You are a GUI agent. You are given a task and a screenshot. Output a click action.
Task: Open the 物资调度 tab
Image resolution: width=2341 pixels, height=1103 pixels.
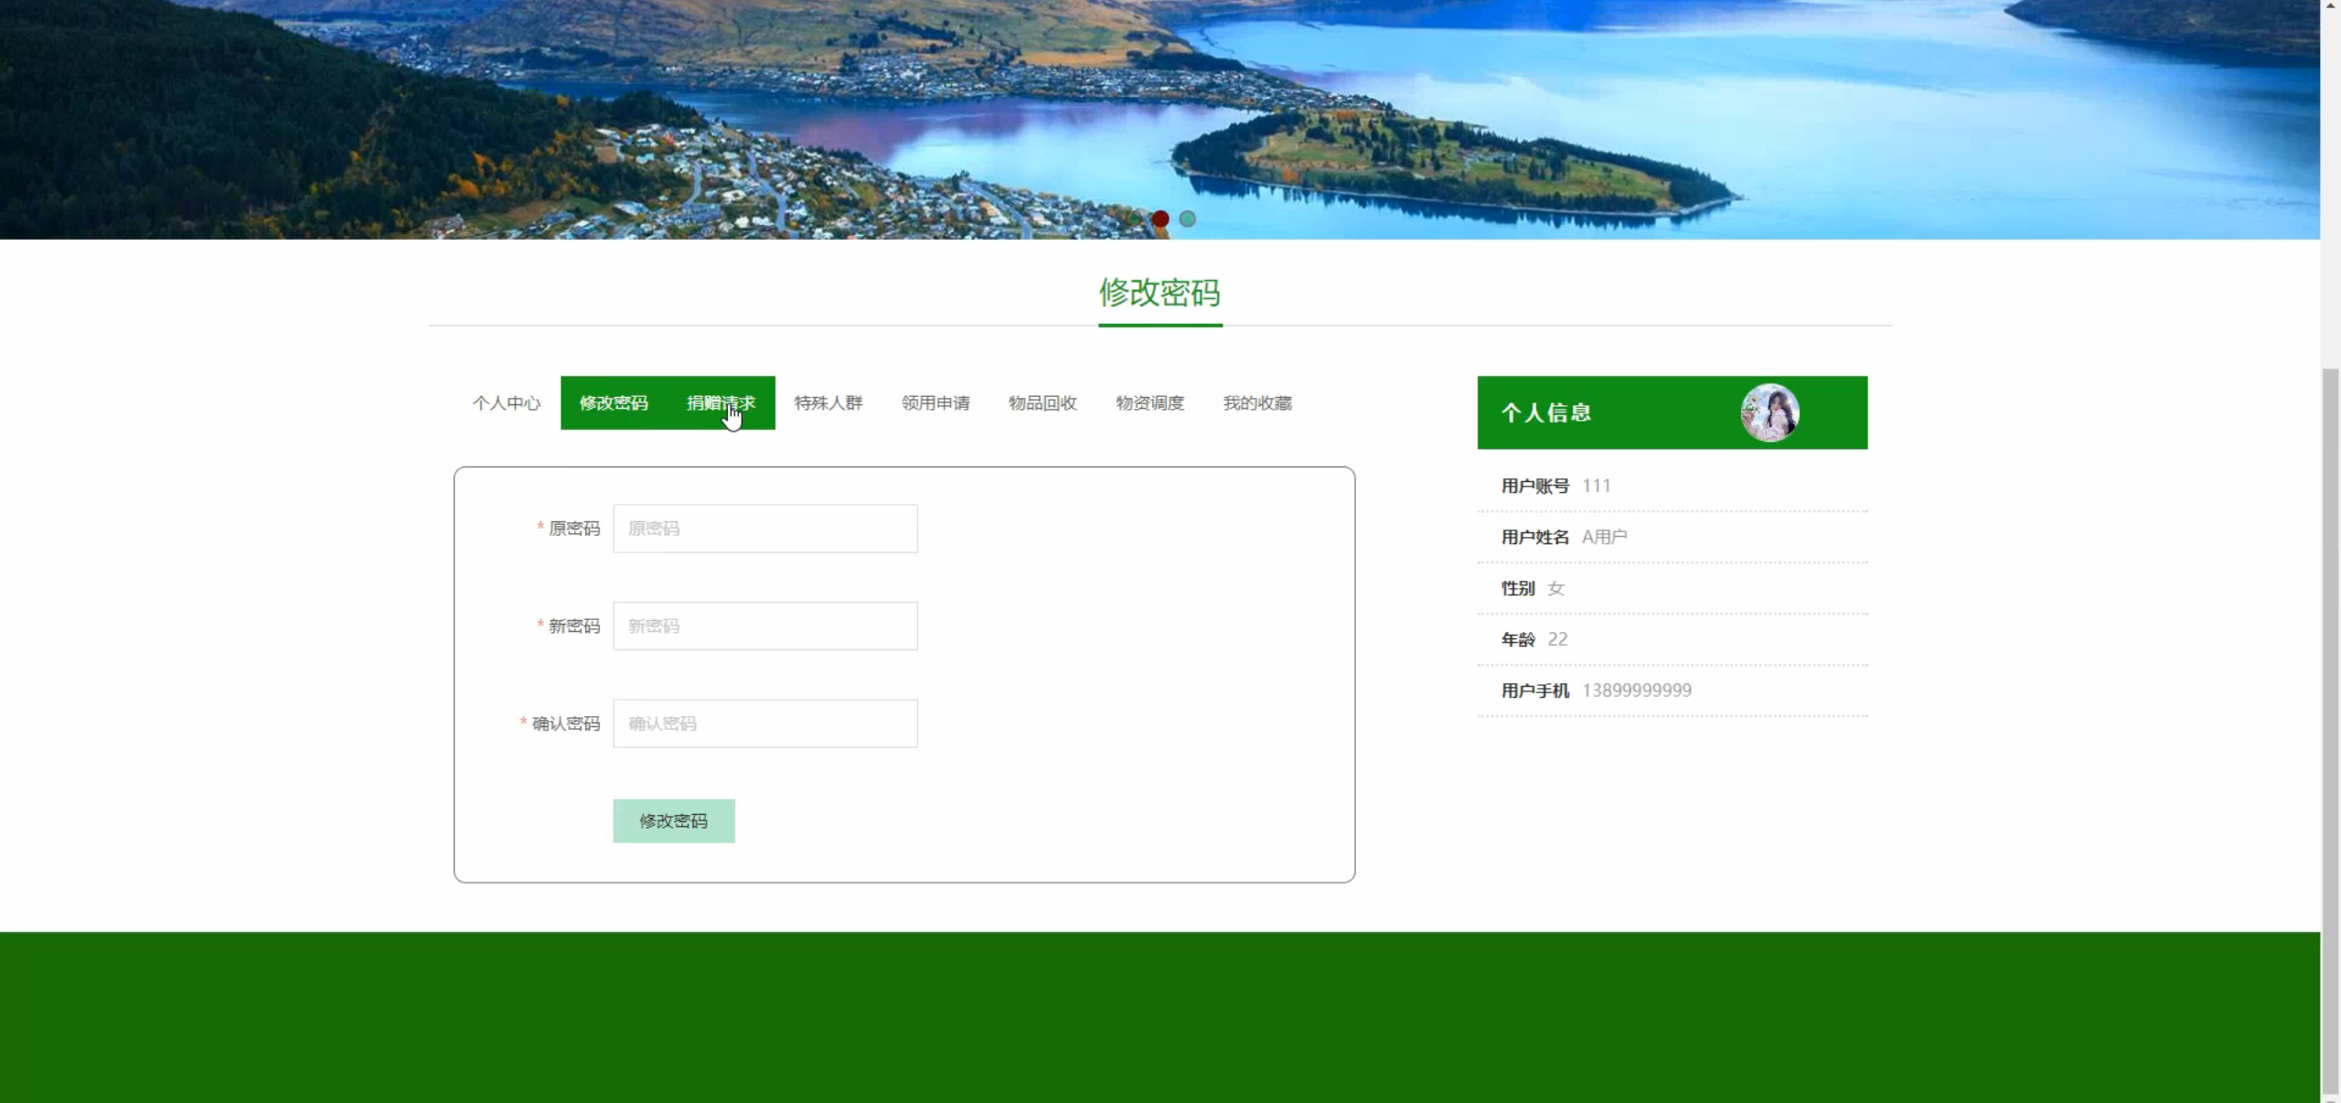tap(1149, 403)
